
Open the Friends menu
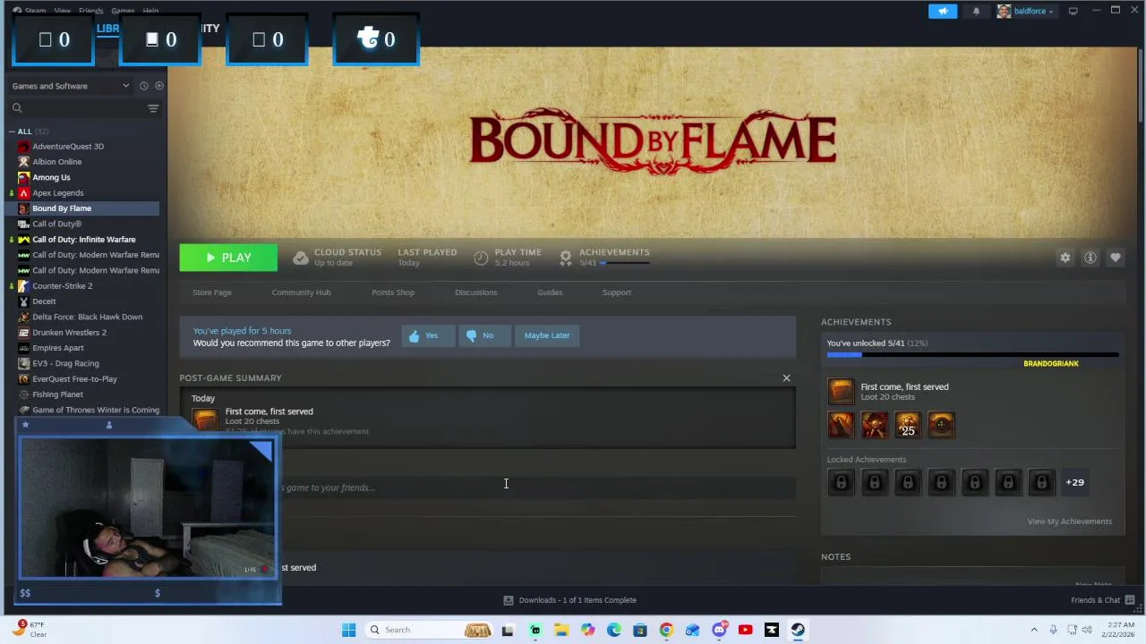(x=90, y=11)
